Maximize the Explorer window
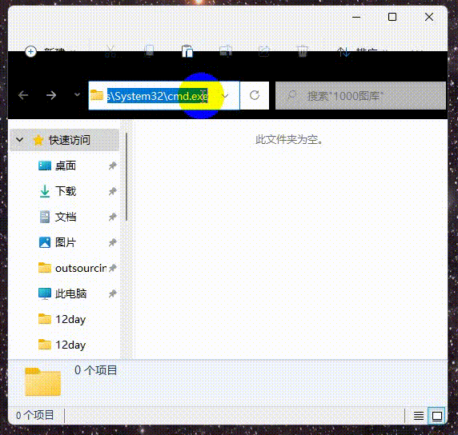 point(392,17)
